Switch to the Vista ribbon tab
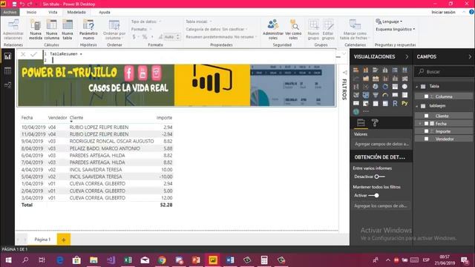475x267 pixels. [53, 12]
